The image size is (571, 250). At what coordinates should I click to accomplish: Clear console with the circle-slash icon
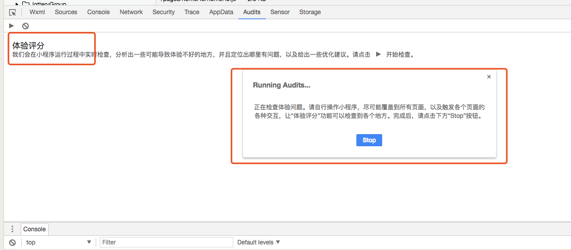12,242
